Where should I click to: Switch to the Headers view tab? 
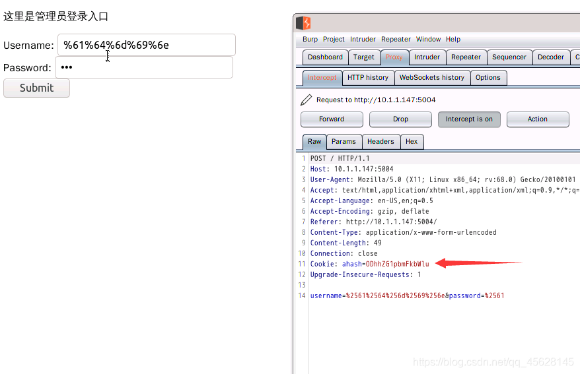click(381, 142)
